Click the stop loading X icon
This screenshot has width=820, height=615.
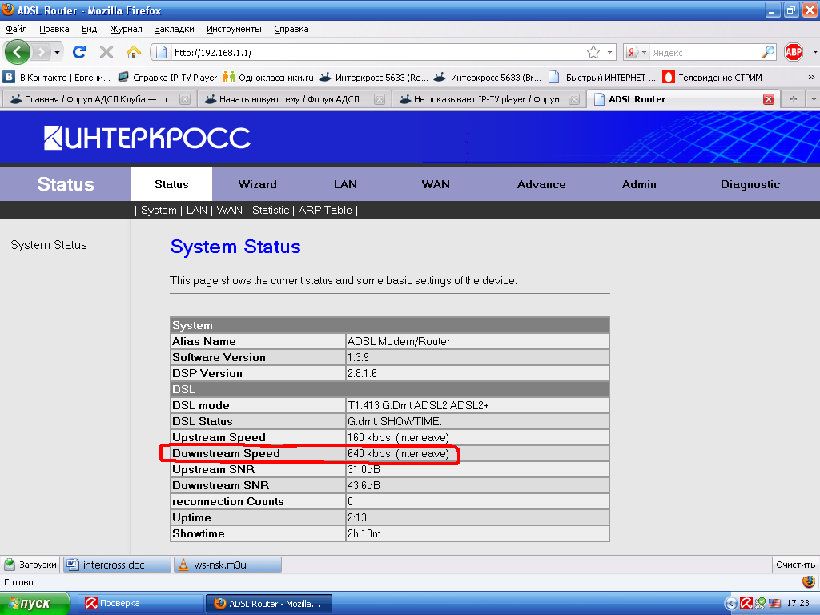[x=106, y=52]
